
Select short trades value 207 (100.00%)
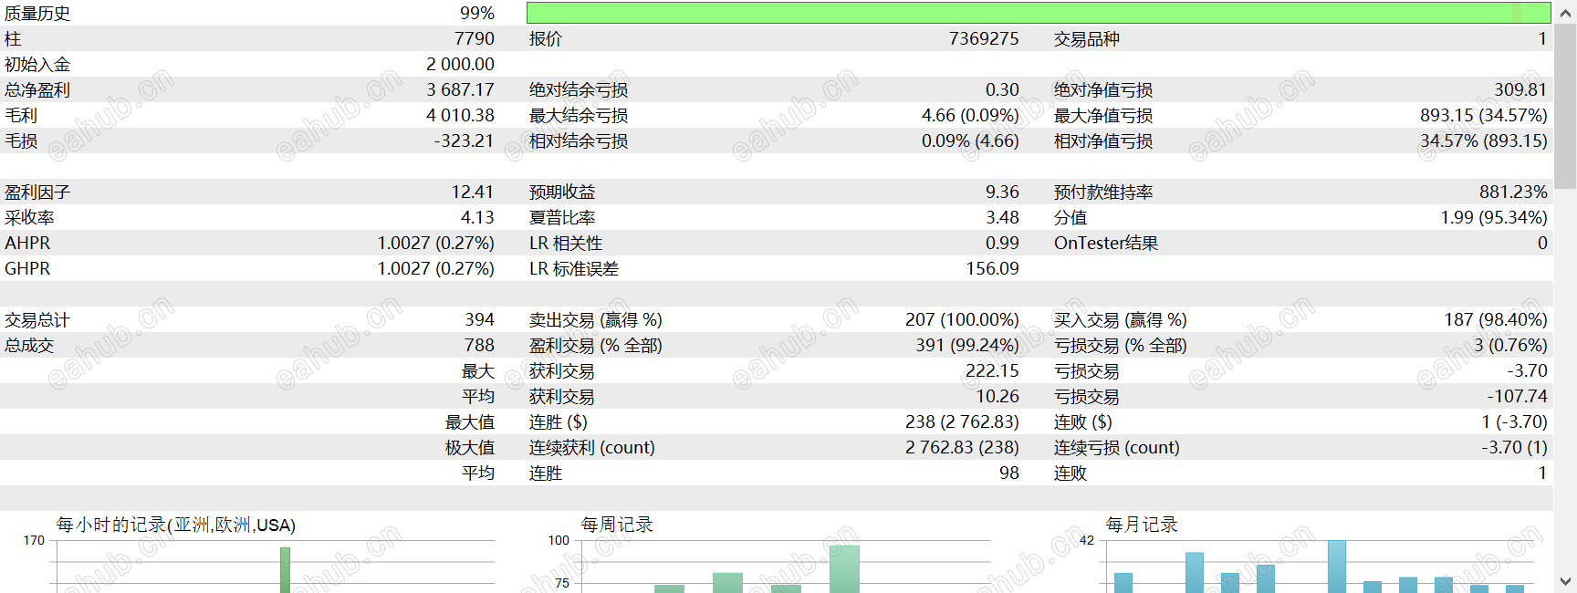tap(962, 319)
